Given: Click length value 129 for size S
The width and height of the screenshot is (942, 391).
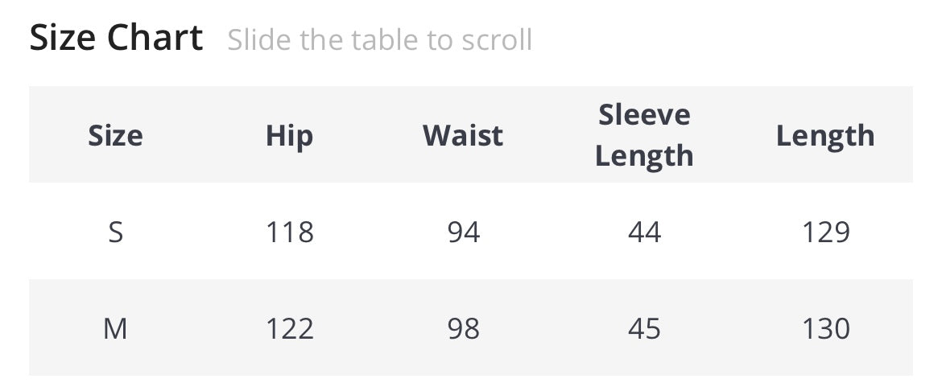Looking at the screenshot, I should (825, 233).
